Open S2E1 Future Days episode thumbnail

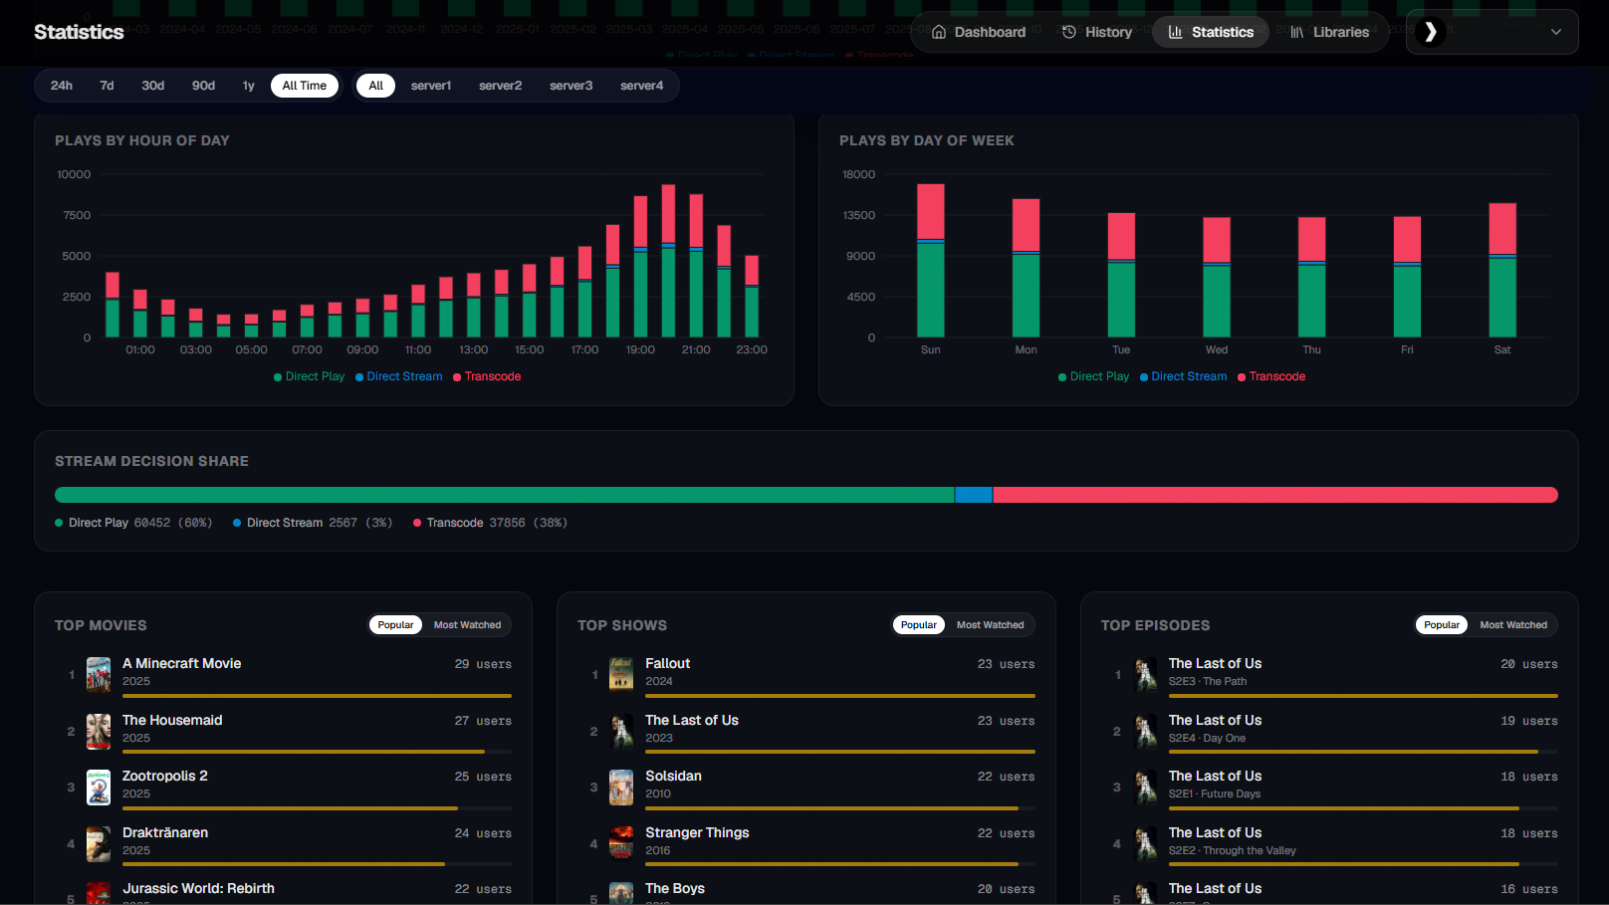(1145, 787)
